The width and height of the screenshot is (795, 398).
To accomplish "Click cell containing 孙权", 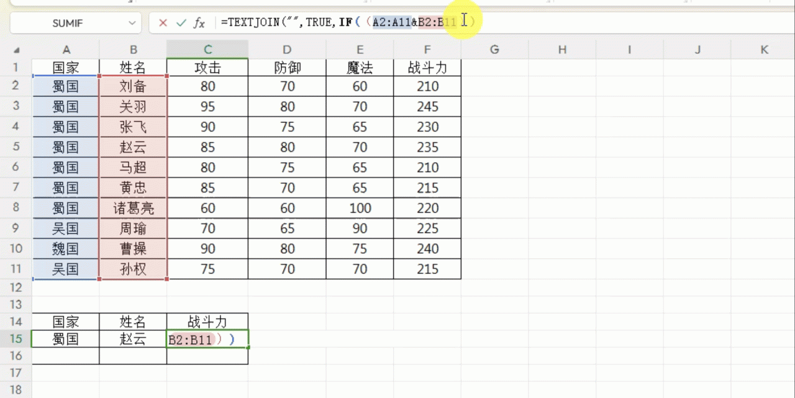I will coord(133,269).
